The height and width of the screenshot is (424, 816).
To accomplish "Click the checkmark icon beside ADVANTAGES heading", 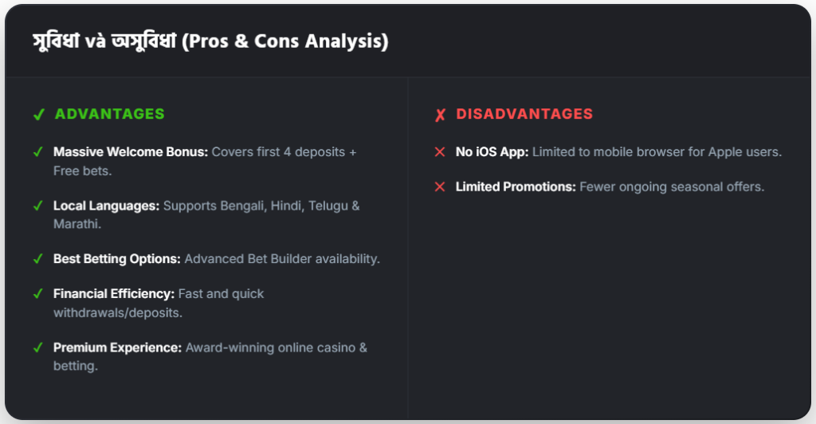I will click(x=38, y=115).
